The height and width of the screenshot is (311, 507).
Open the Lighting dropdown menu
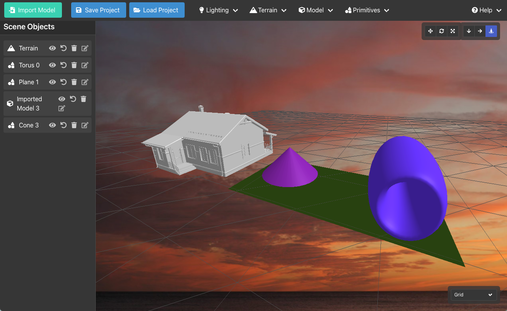point(218,10)
